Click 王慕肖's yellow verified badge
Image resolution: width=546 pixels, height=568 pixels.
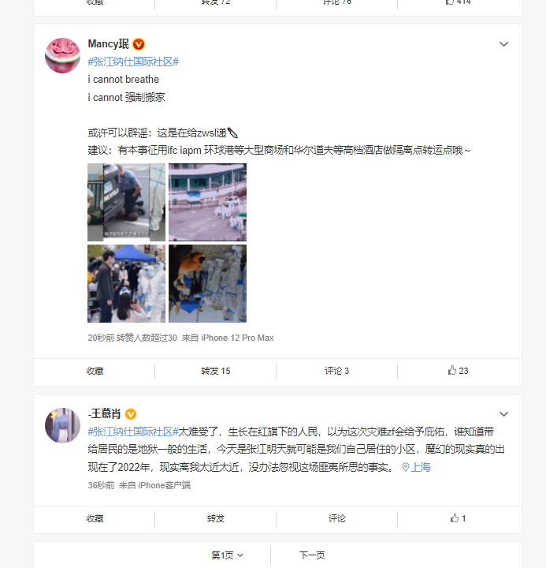[131, 414]
